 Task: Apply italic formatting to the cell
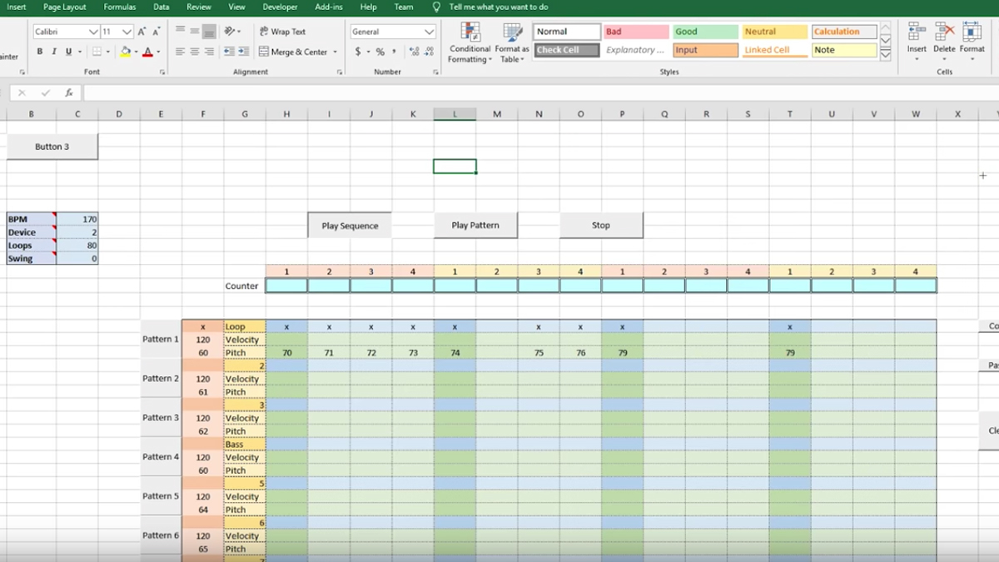click(x=54, y=52)
